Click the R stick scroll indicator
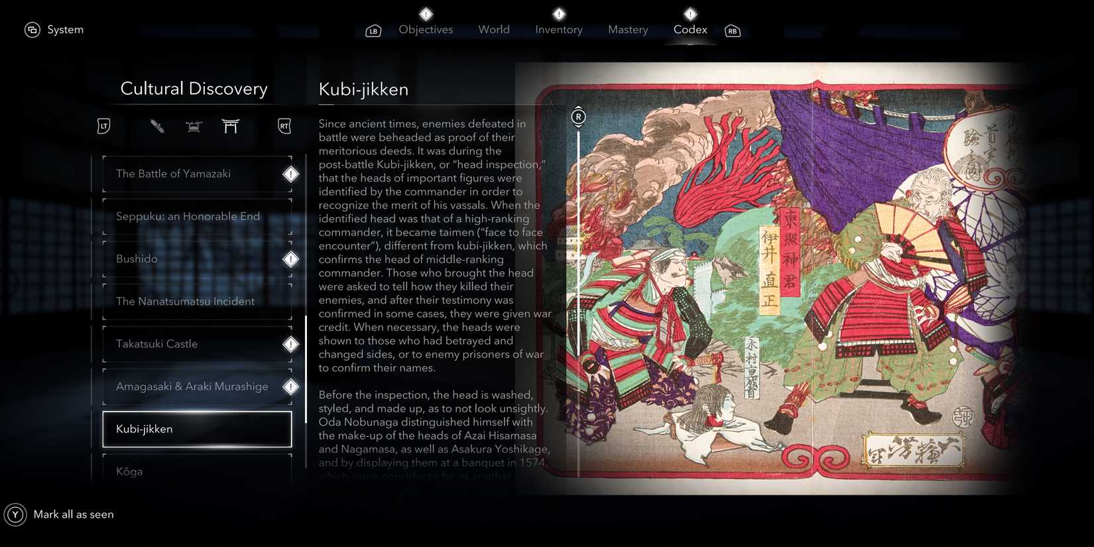The width and height of the screenshot is (1094, 547). coord(578,117)
